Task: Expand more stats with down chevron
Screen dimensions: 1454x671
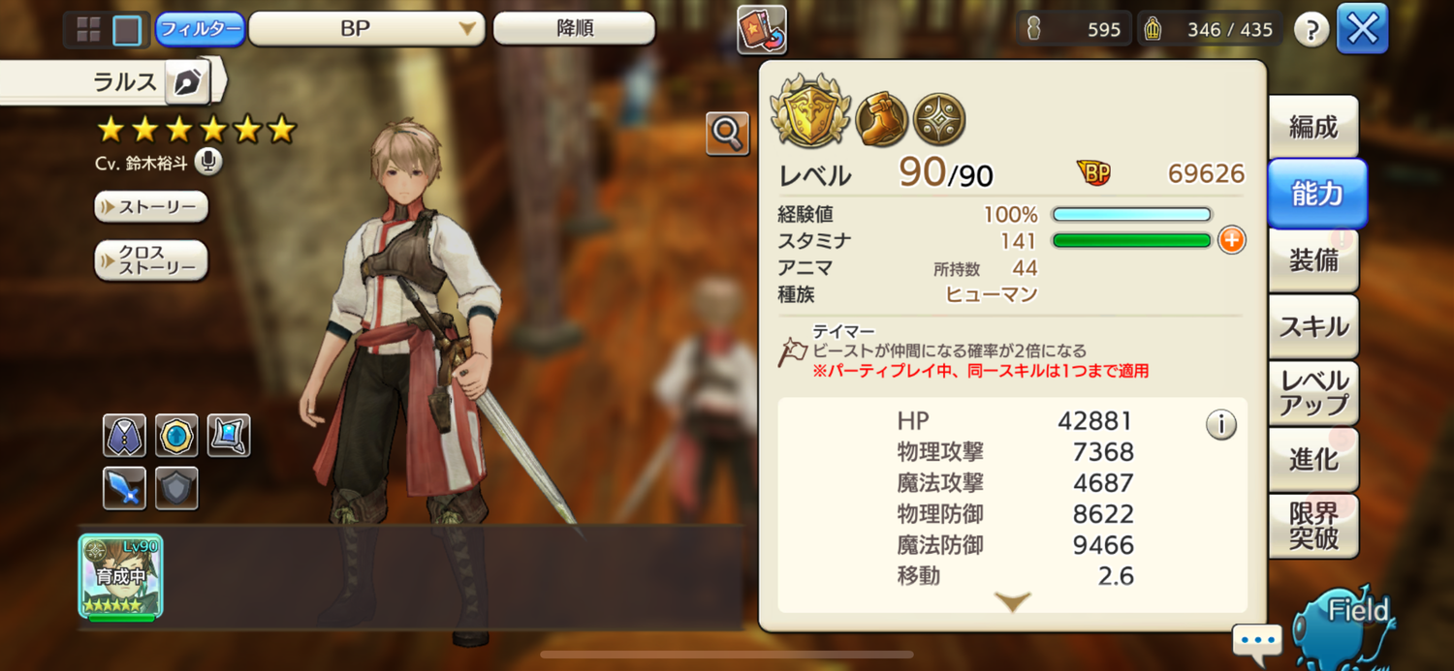Action: click(x=1013, y=602)
